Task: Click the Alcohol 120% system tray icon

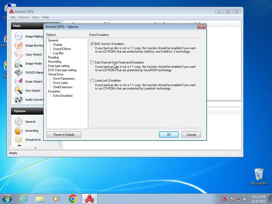Action: [x=224, y=199]
